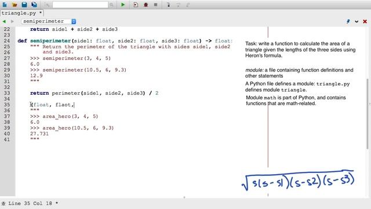Stop execution with the square stop icon

tap(155, 5)
